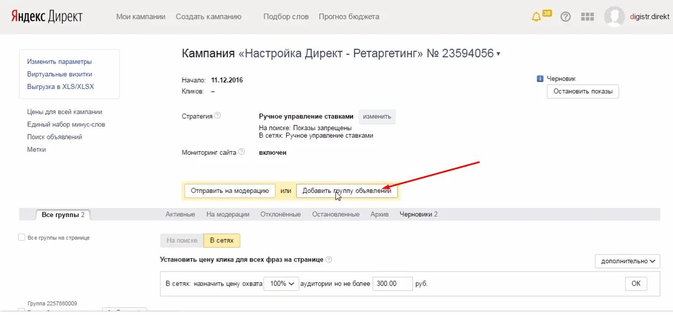673x315 pixels.
Task: Open 'Подбор слов' in top menu
Action: tap(286, 17)
